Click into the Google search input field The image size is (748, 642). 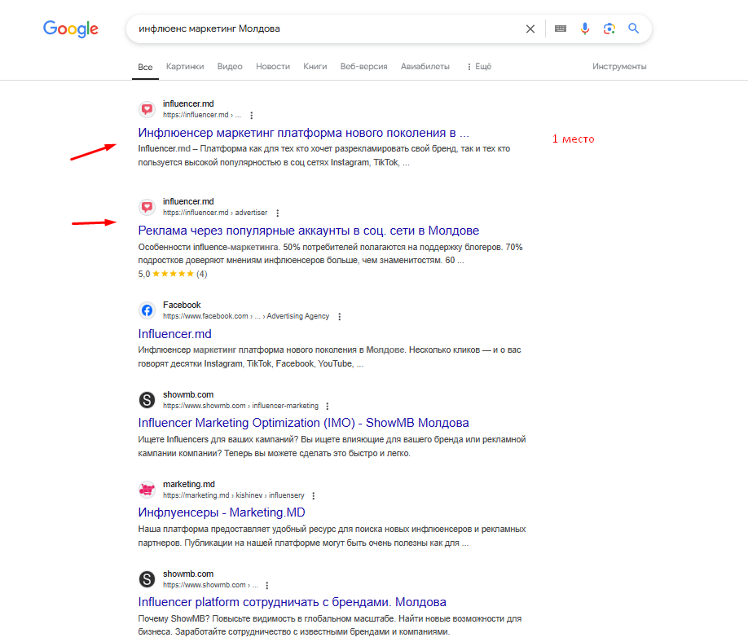(x=326, y=29)
